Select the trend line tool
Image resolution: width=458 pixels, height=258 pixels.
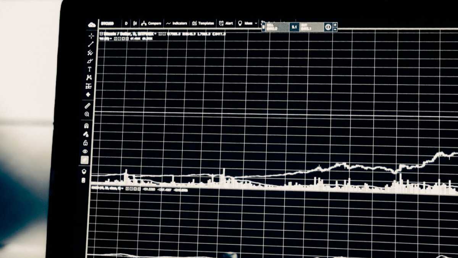point(90,44)
